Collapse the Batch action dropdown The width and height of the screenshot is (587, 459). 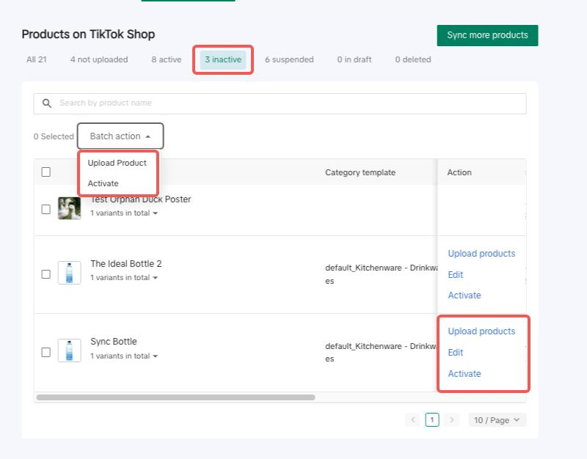[x=120, y=136]
